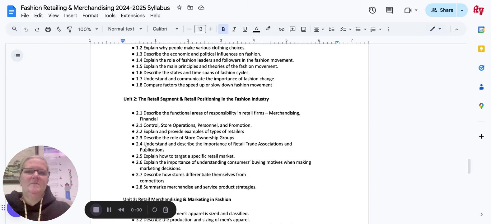The width and height of the screenshot is (491, 224).
Task: Open version history clock icon
Action: pos(372,10)
